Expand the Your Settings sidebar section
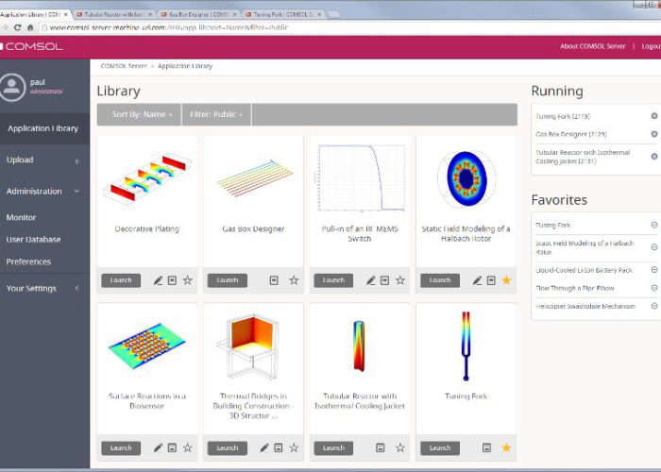Image resolution: width=661 pixels, height=472 pixels. click(44, 288)
